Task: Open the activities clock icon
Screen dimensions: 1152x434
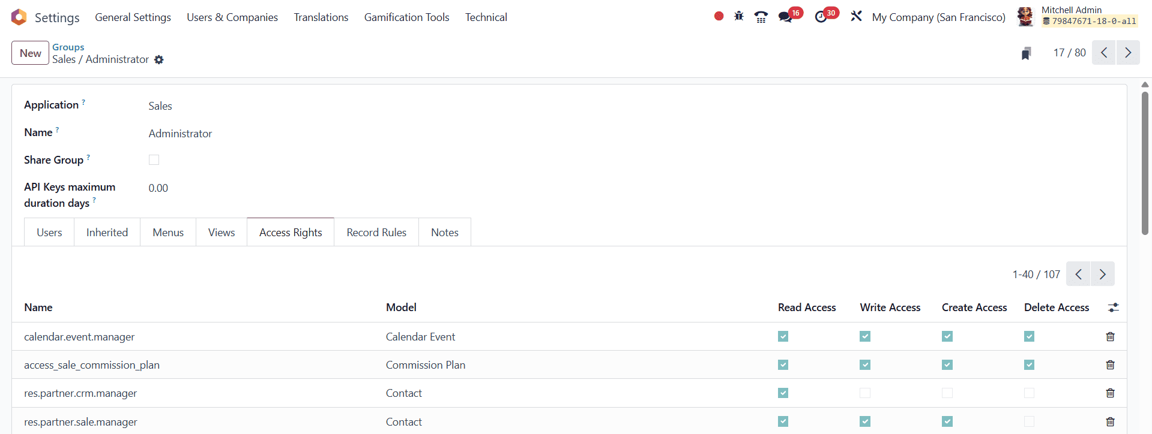Action: coord(821,17)
